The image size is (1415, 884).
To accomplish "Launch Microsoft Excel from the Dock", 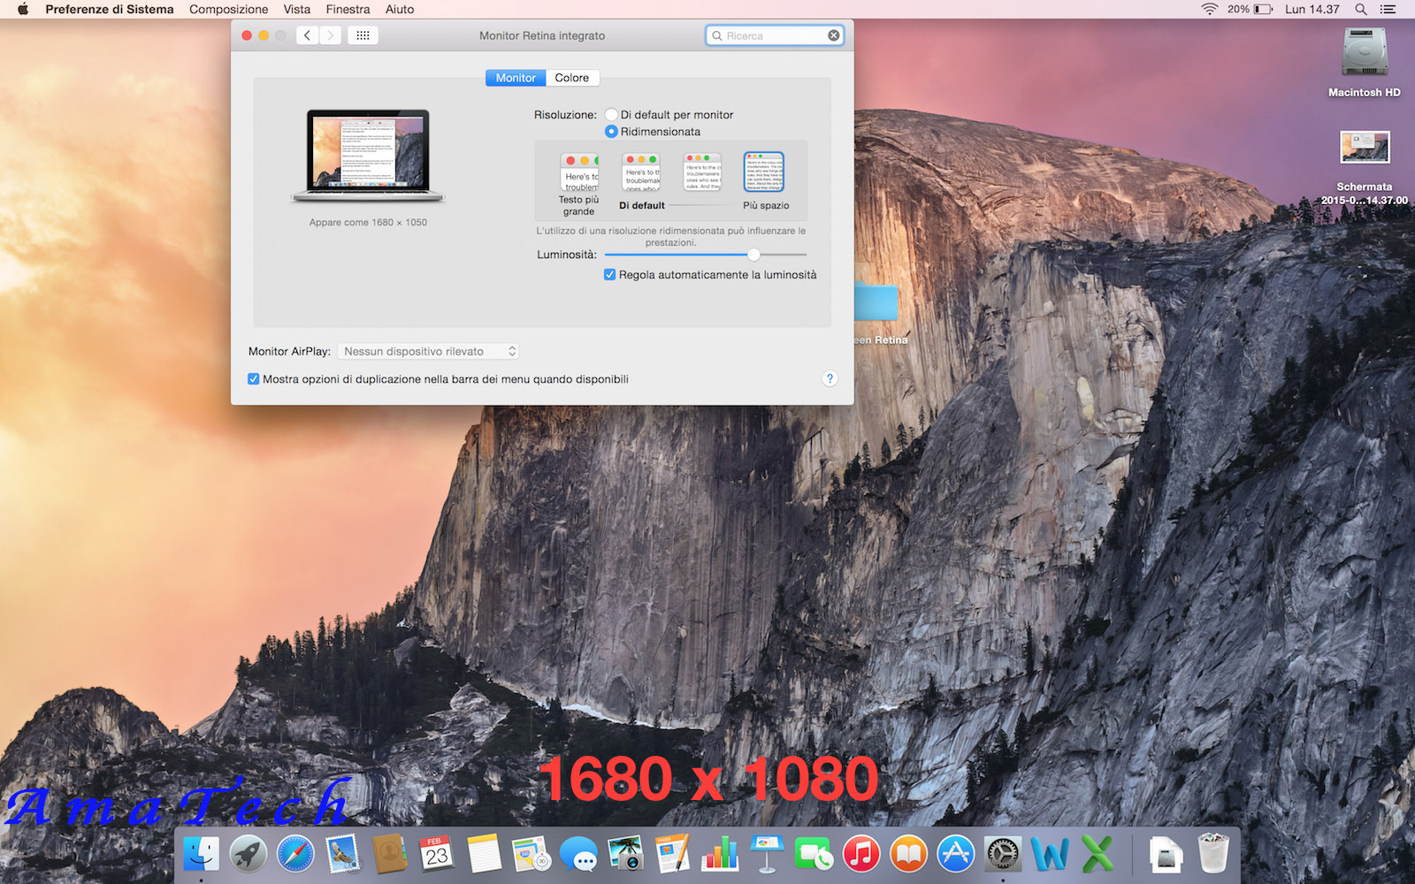I will point(1097,854).
